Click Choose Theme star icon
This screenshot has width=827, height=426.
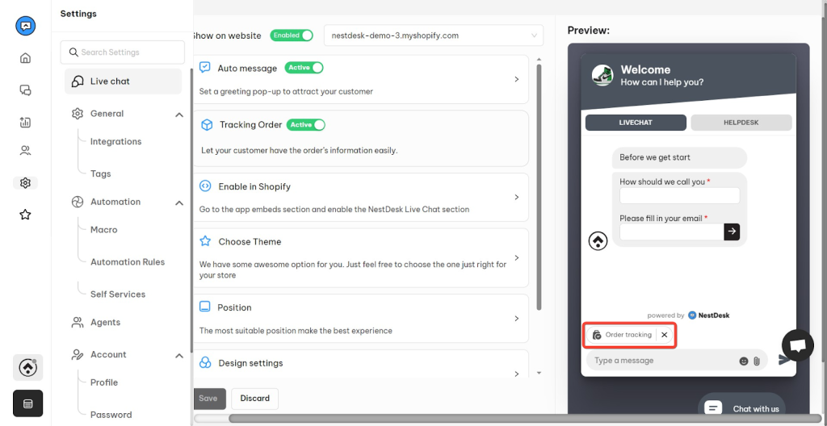coord(204,241)
